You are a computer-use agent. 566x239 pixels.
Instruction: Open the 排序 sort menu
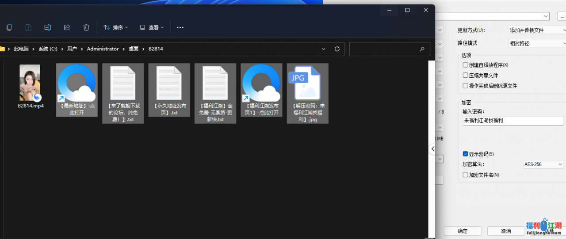[x=115, y=27]
